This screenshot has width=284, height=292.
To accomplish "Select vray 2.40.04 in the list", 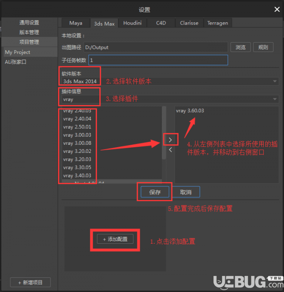I will point(112,119).
